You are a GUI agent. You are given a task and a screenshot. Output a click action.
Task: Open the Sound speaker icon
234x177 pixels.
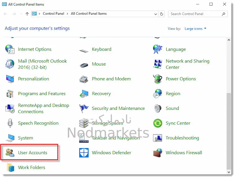click(158, 108)
